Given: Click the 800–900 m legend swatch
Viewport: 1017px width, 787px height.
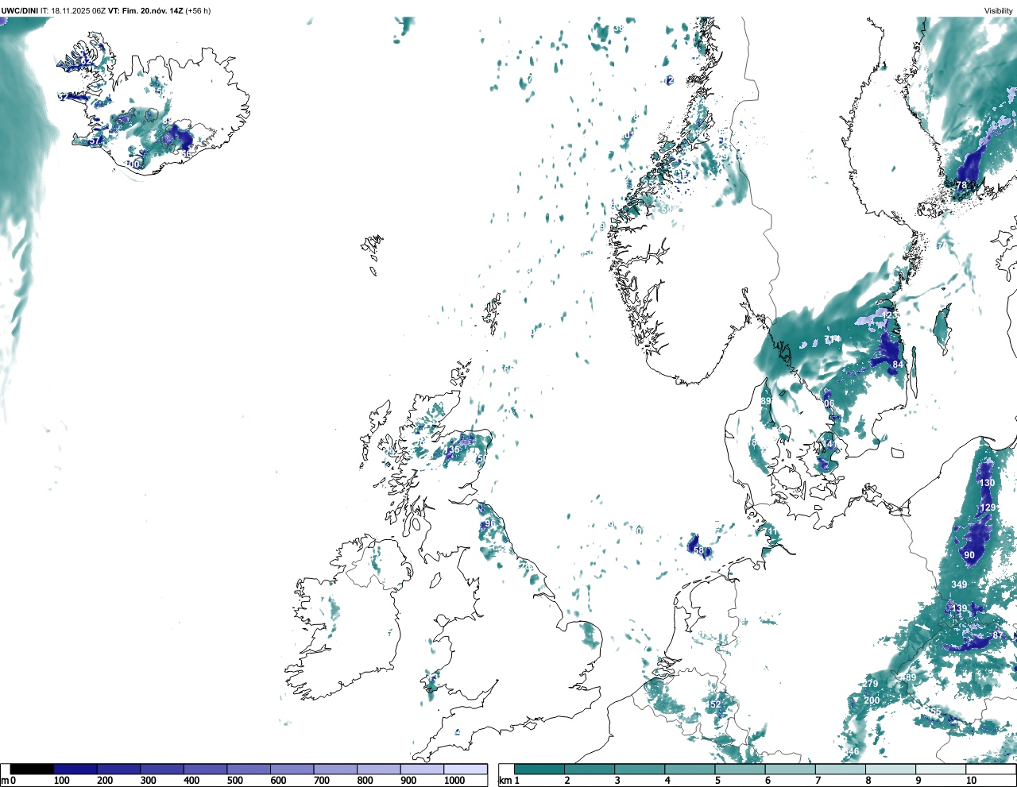Looking at the screenshot, I should pyautogui.click(x=378, y=769).
